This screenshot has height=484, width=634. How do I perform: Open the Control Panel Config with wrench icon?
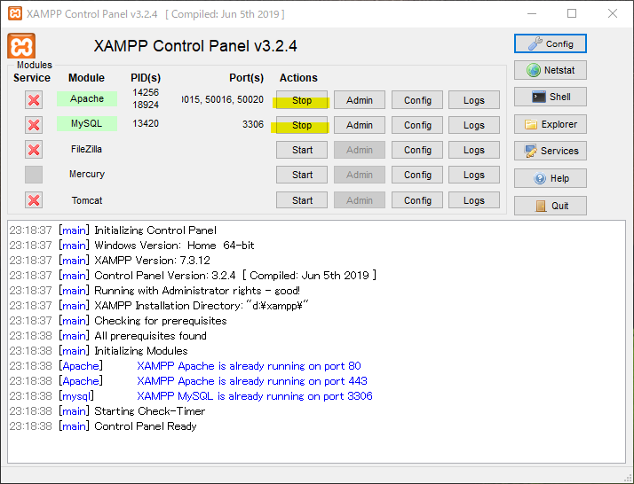coord(551,43)
